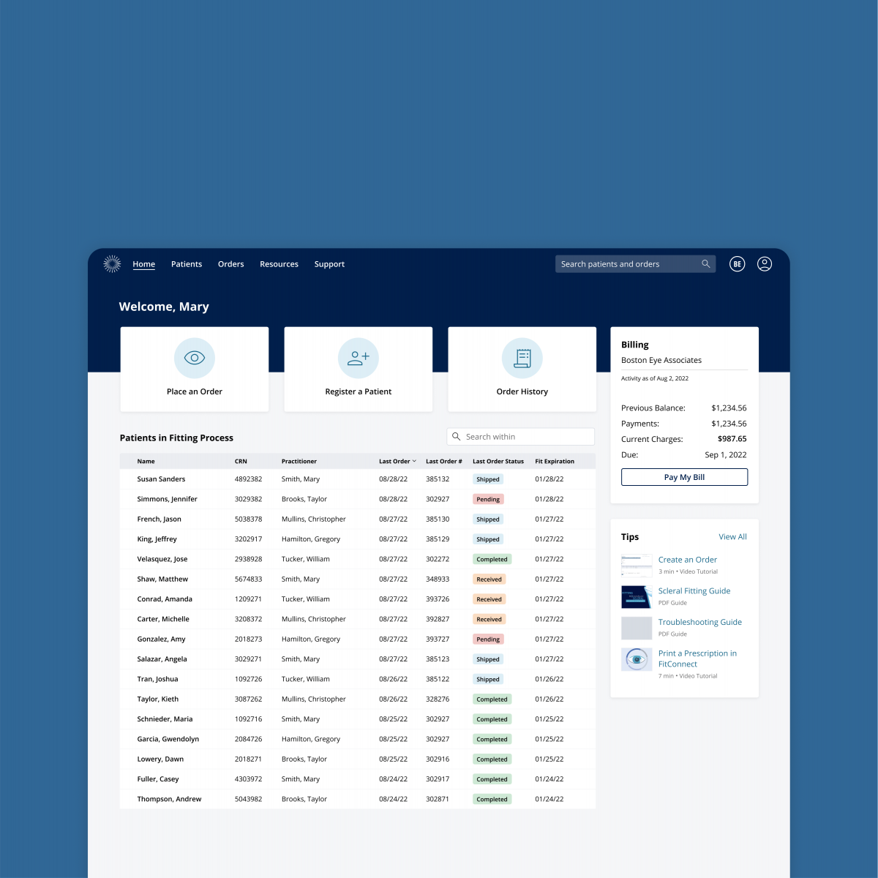
Task: Open the user account icon top right
Action: (x=764, y=264)
